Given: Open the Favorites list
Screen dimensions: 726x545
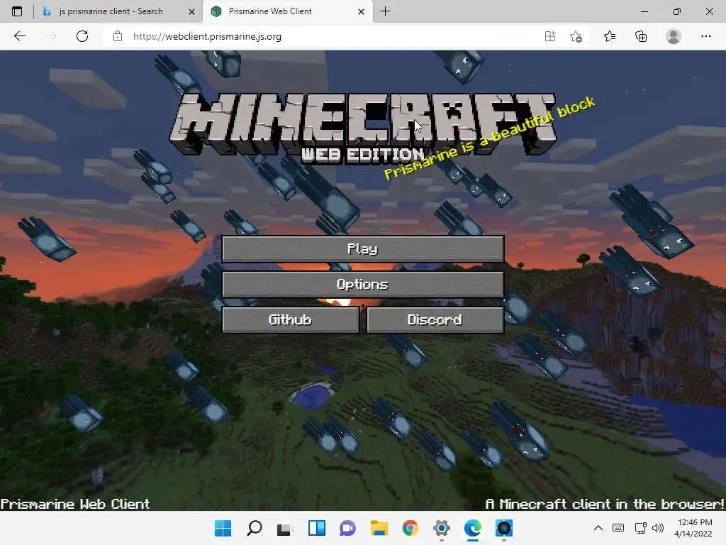Looking at the screenshot, I should coord(610,36).
